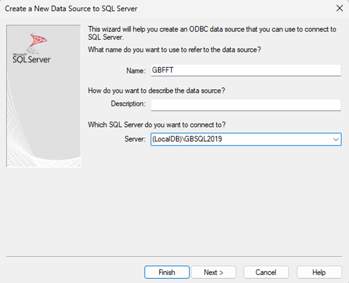This screenshot has height=283, width=349.
Task: Click the "Which SQL Server" question text
Action: click(157, 125)
